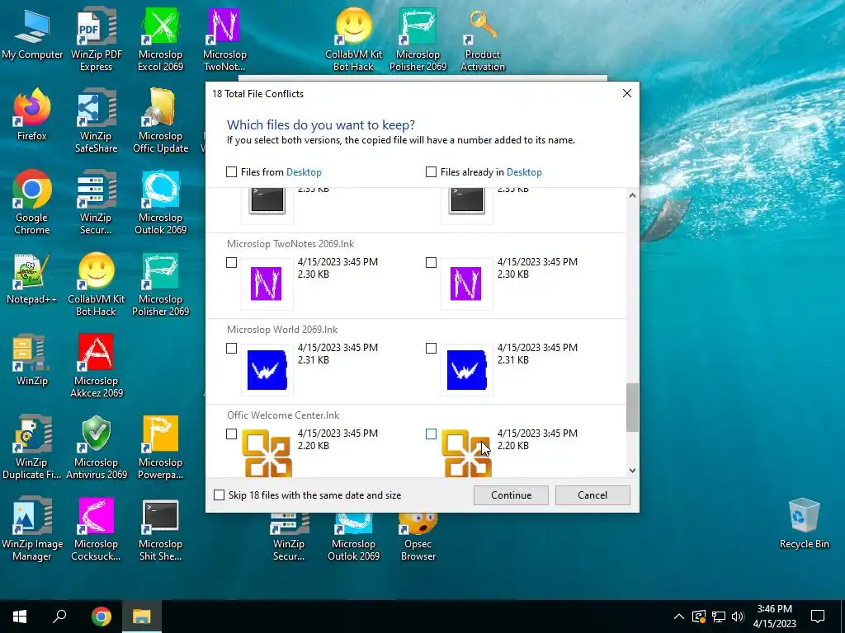Check source Offic Welcome Center.lnk checkbox

click(231, 434)
